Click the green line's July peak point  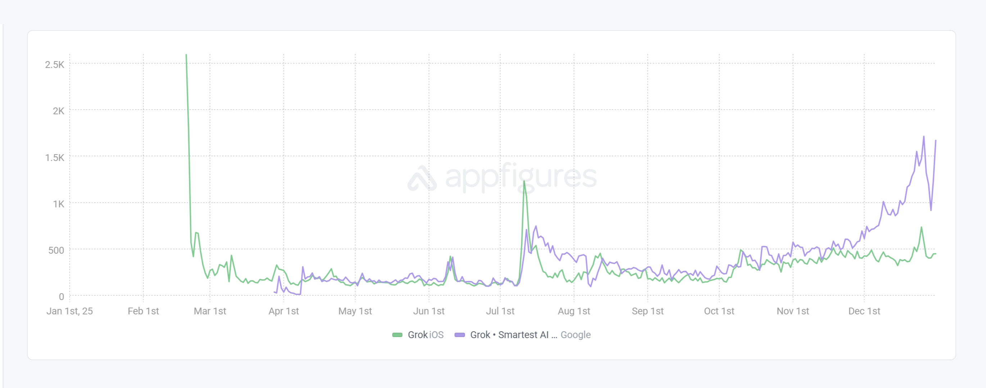click(x=524, y=181)
